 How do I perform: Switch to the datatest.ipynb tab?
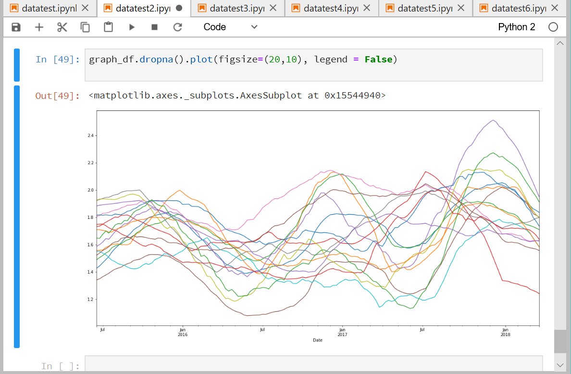tap(49, 8)
